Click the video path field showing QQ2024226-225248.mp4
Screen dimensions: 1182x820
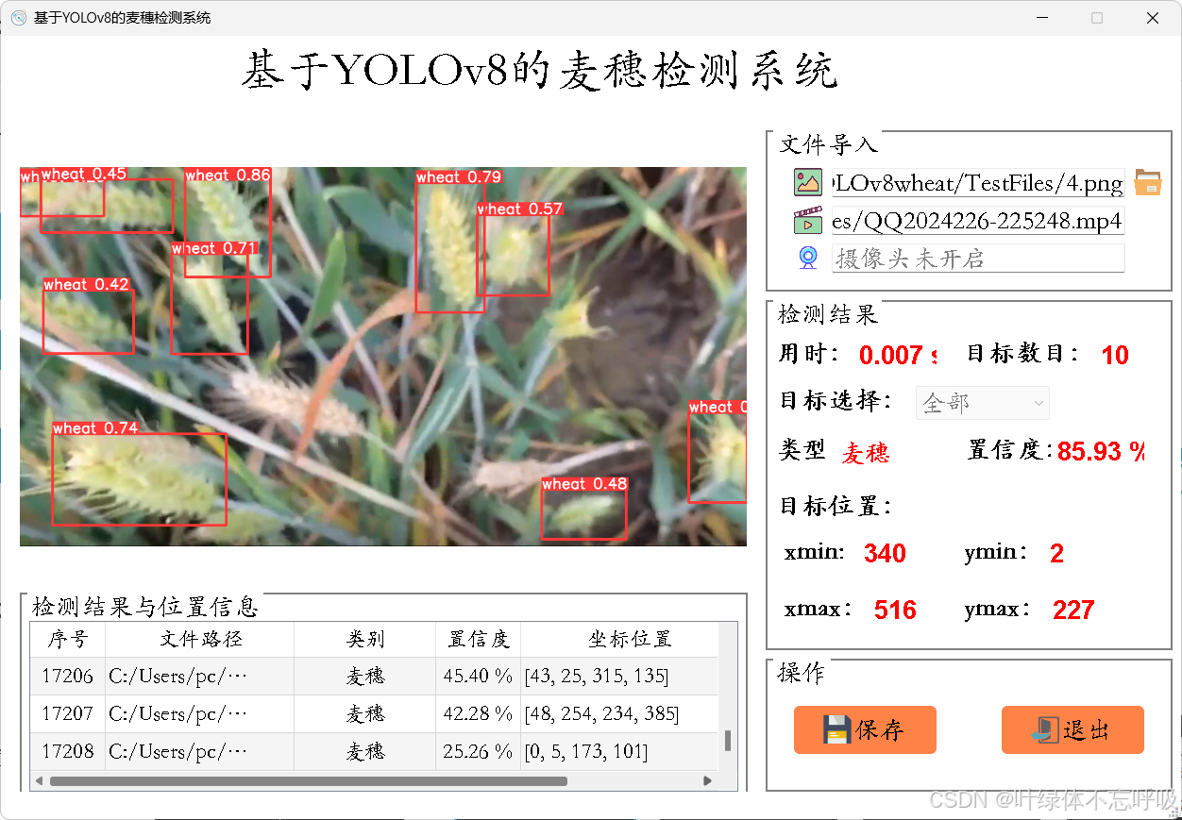pyautogui.click(x=978, y=220)
